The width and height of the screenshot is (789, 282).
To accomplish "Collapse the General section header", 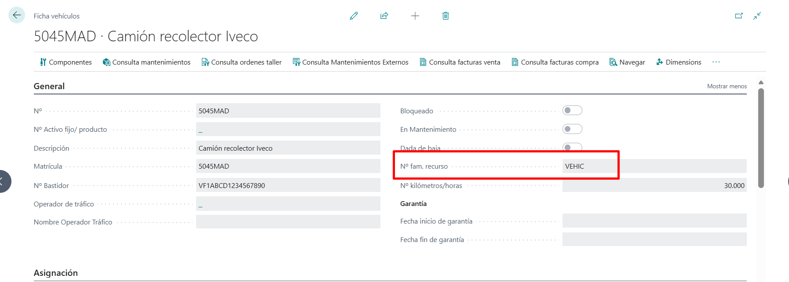I will pyautogui.click(x=49, y=86).
